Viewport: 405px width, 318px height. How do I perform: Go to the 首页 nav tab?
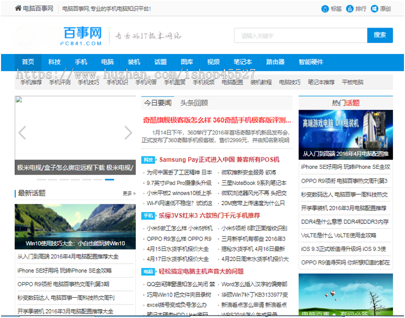pos(28,62)
